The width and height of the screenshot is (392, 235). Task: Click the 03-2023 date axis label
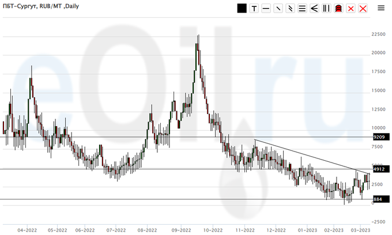coord(360,229)
